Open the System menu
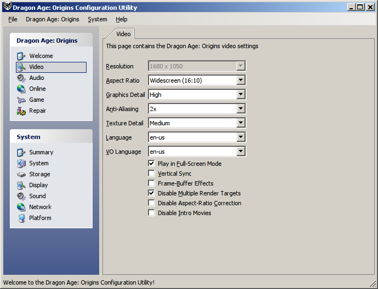378x289 pixels. [x=98, y=19]
